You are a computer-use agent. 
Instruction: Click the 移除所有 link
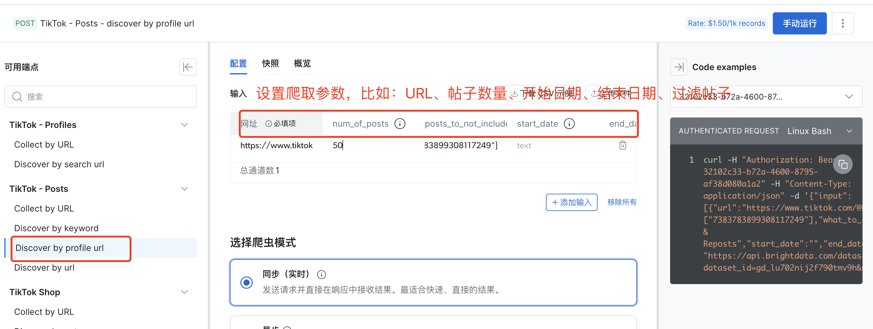point(622,202)
